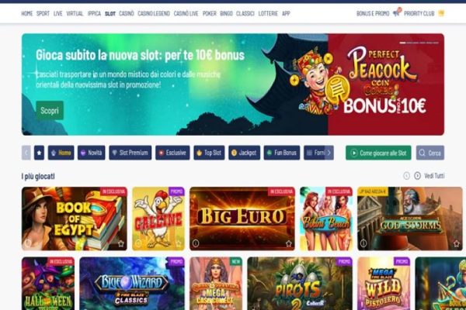The width and height of the screenshot is (466, 310).
Task: Toggle favorite star on Book of Egypt
Action: pos(120,243)
